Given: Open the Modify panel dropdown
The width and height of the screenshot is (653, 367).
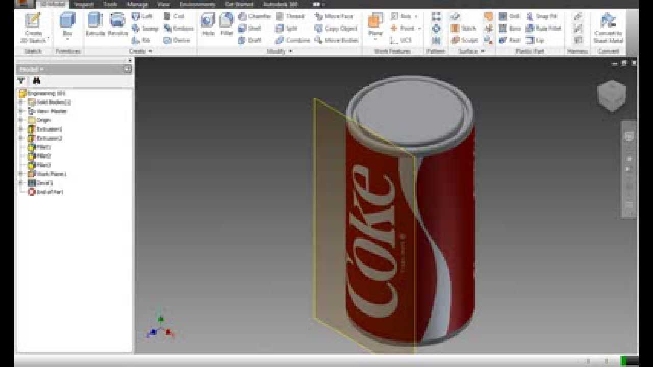Looking at the screenshot, I should click(280, 51).
